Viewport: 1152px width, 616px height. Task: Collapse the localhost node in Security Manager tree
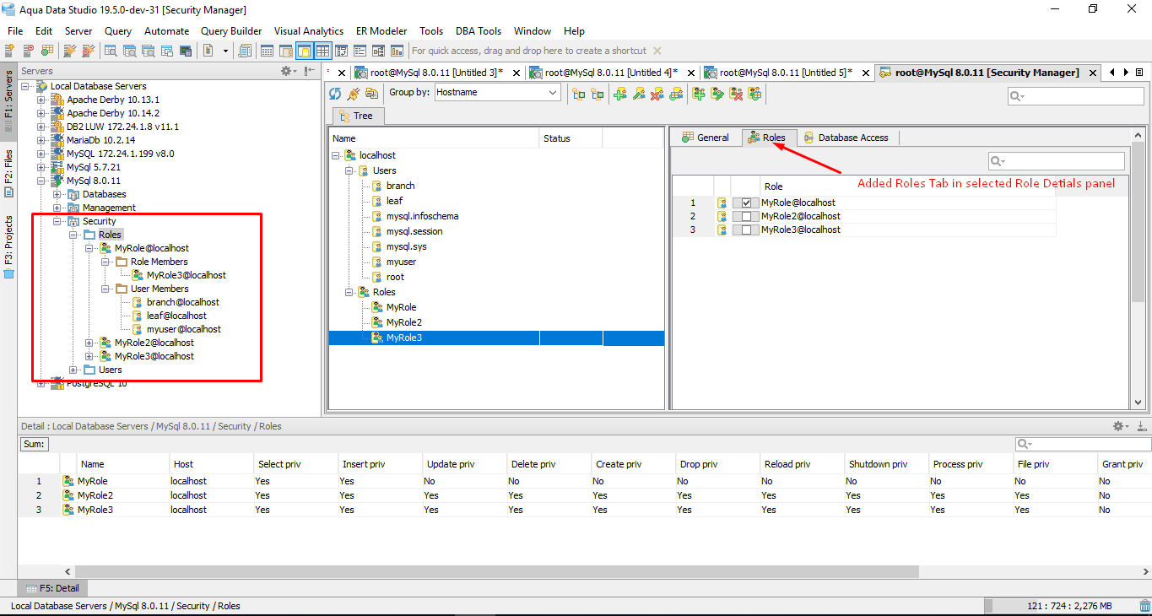tap(335, 155)
